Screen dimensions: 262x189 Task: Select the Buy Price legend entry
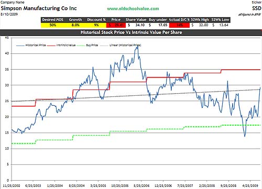point(88,45)
